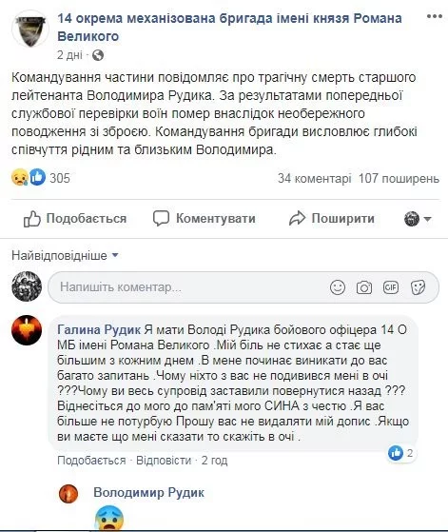Attach a photo using the camera icon
Screen dimensions: 448x532
tap(364, 287)
